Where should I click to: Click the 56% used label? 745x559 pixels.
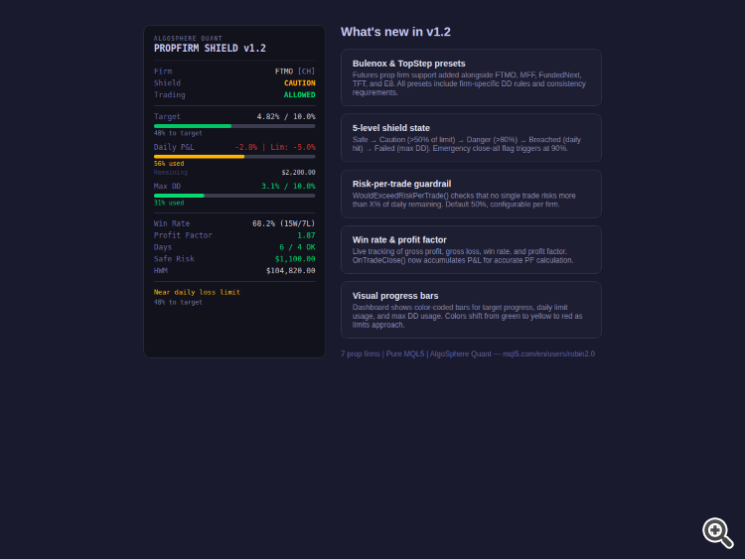[169, 164]
